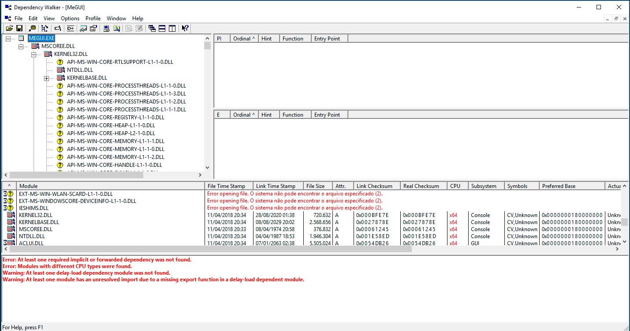
Task: Click the Copy clipboard toolbar icon
Action: click(33, 28)
